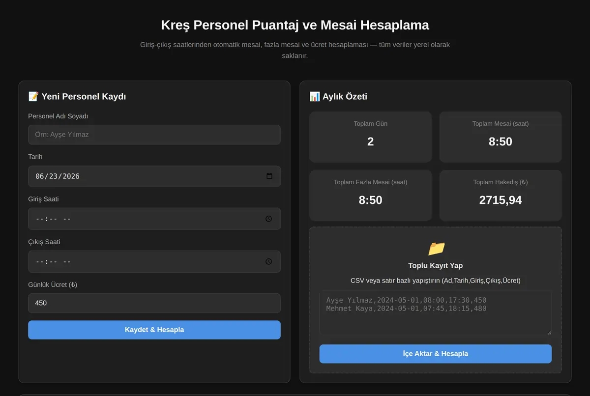The image size is (590, 396).
Task: Click the folder icon above Toplu Kayıt Yap
Action: click(x=436, y=248)
